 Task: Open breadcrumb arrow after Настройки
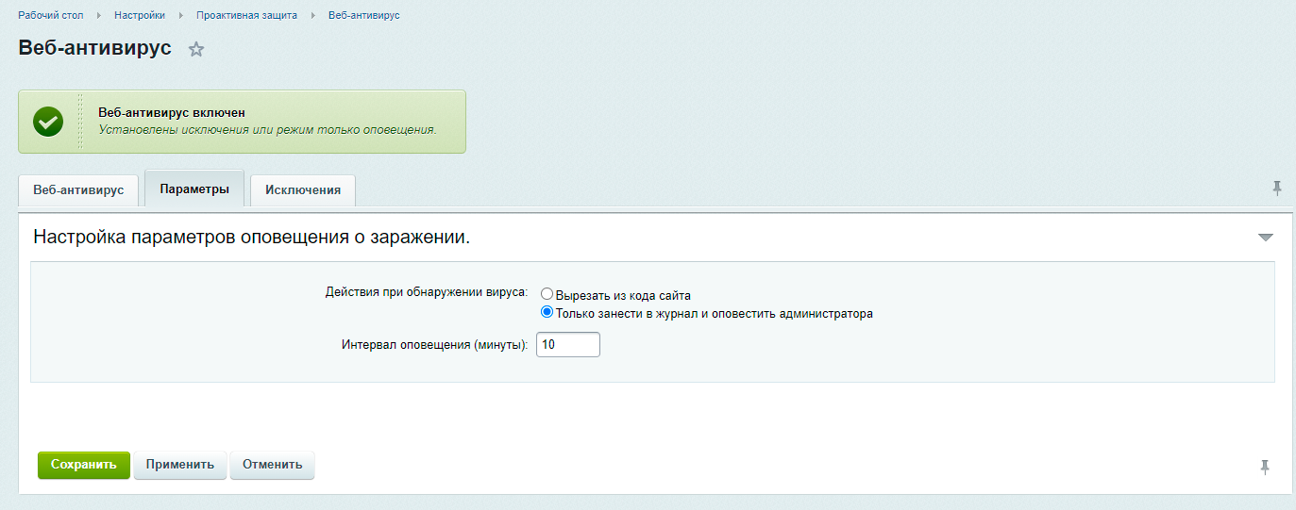point(181,16)
